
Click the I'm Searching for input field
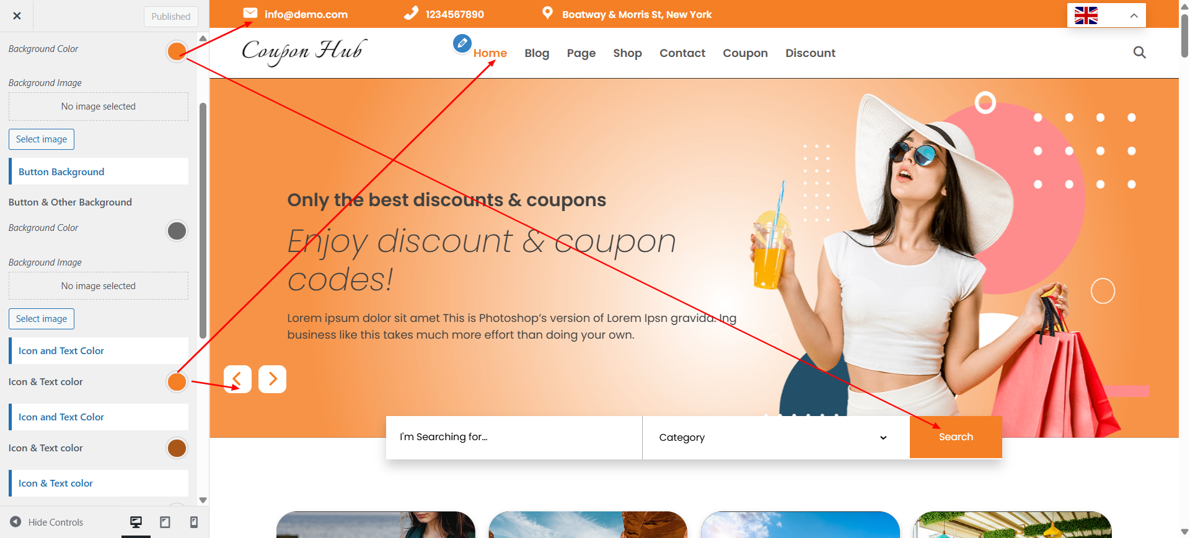pos(514,438)
